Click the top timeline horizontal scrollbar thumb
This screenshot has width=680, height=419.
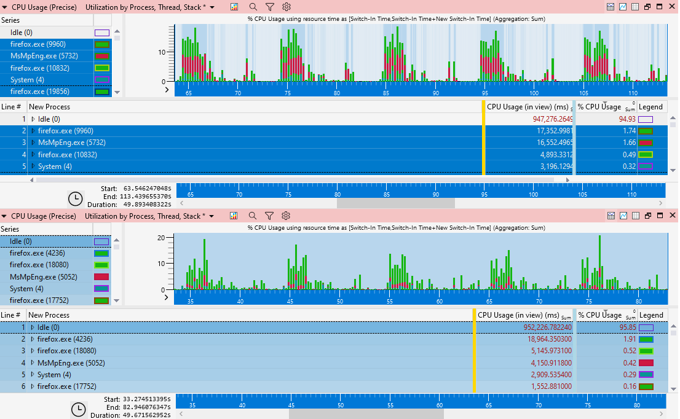point(395,203)
